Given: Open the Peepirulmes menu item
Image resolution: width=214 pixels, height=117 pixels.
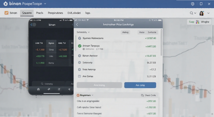Looking at the screenshot, I should 55,13.
